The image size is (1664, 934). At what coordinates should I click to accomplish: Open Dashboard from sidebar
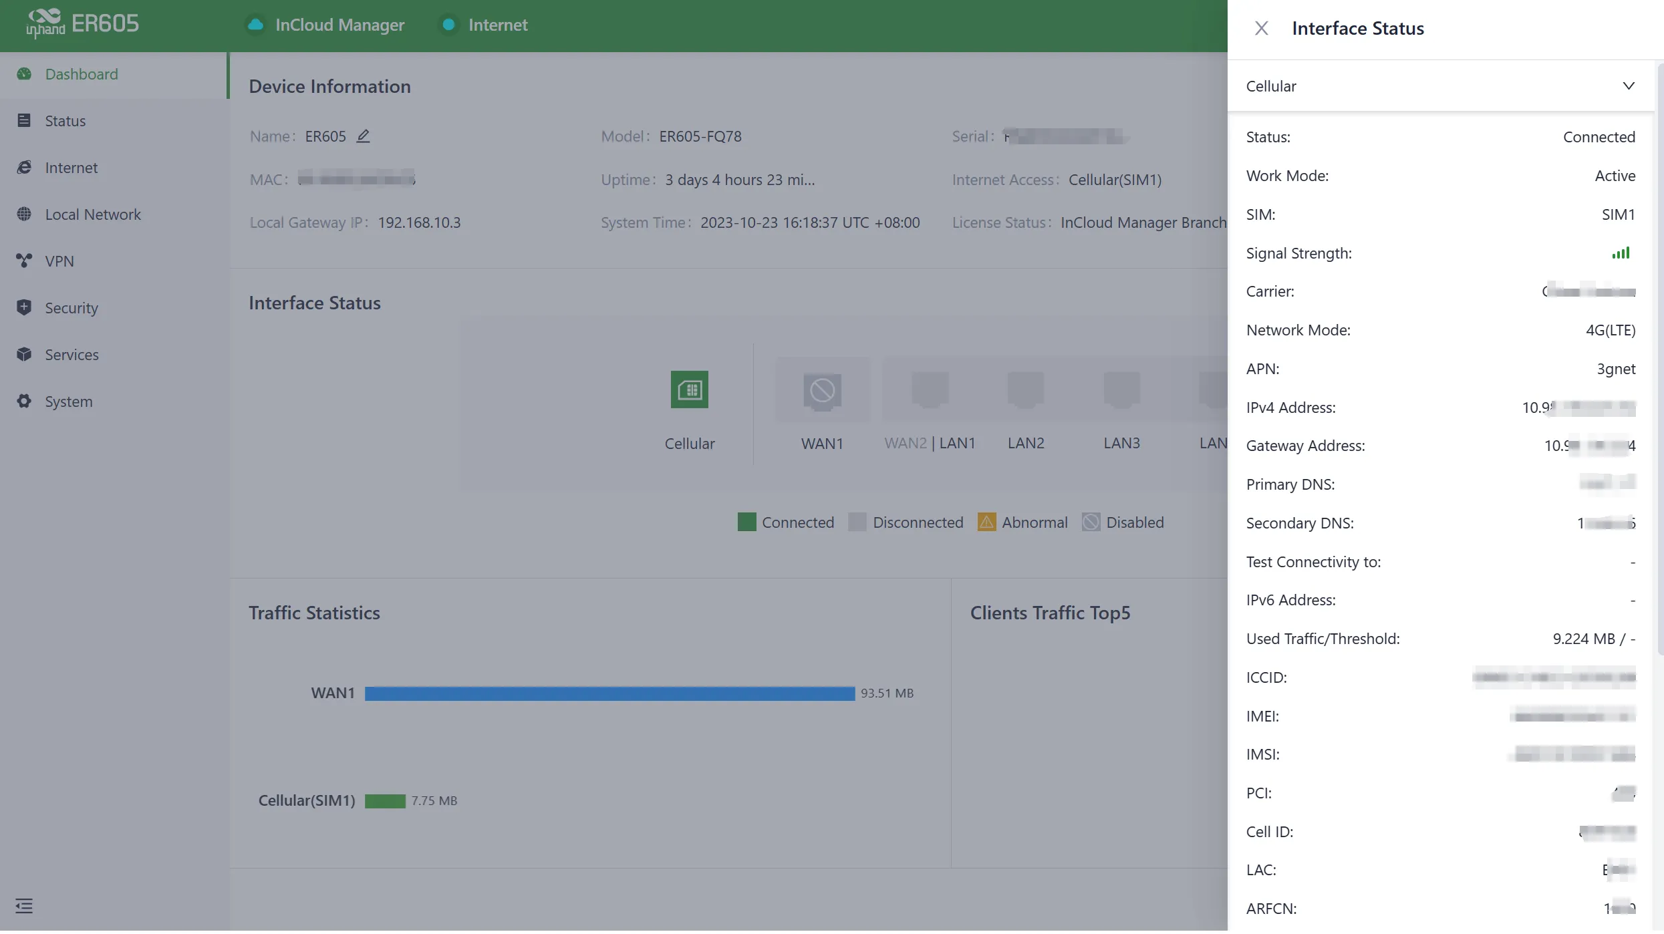[114, 74]
